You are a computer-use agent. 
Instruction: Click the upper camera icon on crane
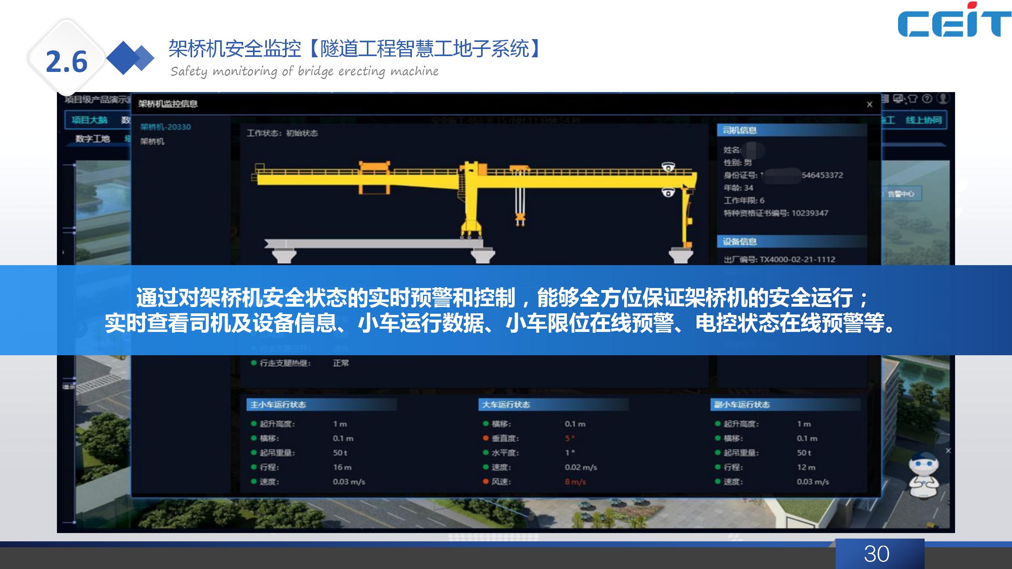pyautogui.click(x=668, y=167)
